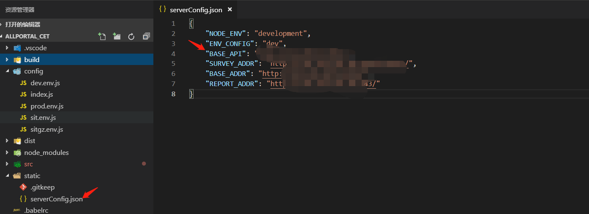Close the serverConfig.json editor tab
This screenshot has width=589, height=214.
coord(230,9)
